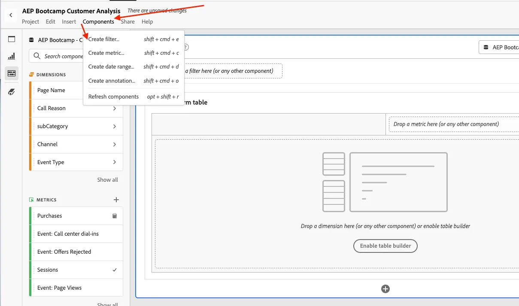
Task: Click the checkmark beside Sessions metric
Action: (115, 270)
